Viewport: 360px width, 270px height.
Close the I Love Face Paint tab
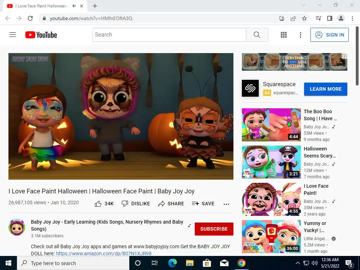[x=82, y=6]
